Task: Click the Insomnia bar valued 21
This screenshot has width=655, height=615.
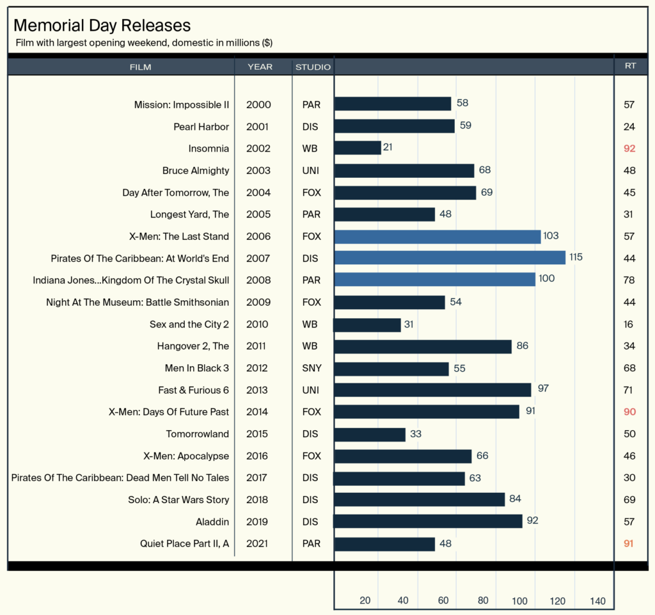Action: tap(358, 148)
